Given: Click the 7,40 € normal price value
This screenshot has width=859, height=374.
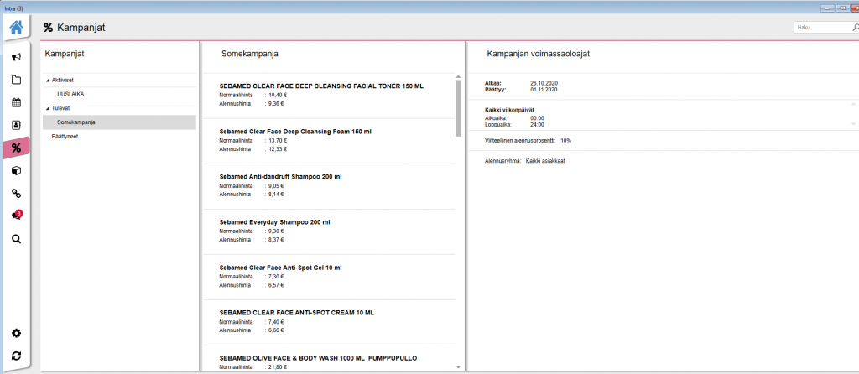Looking at the screenshot, I should pos(276,321).
